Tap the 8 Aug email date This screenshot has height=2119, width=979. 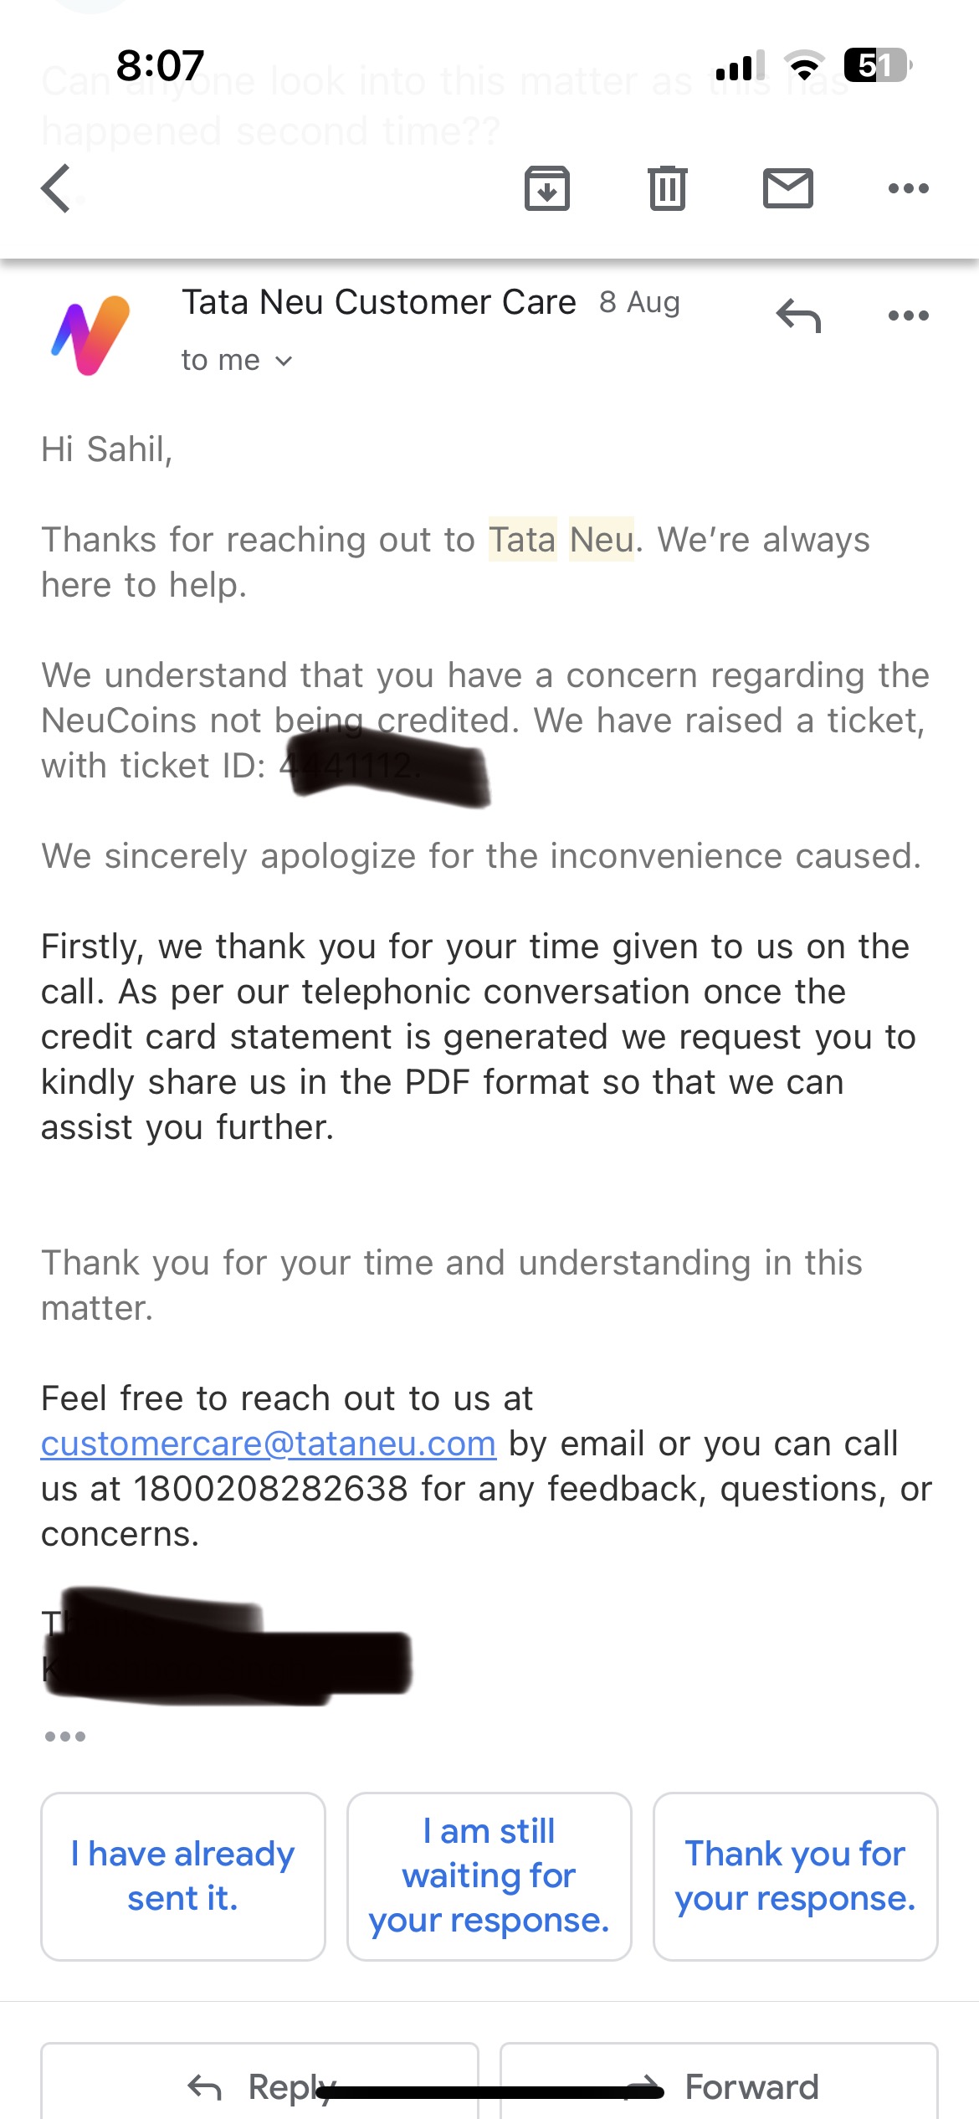tap(639, 303)
